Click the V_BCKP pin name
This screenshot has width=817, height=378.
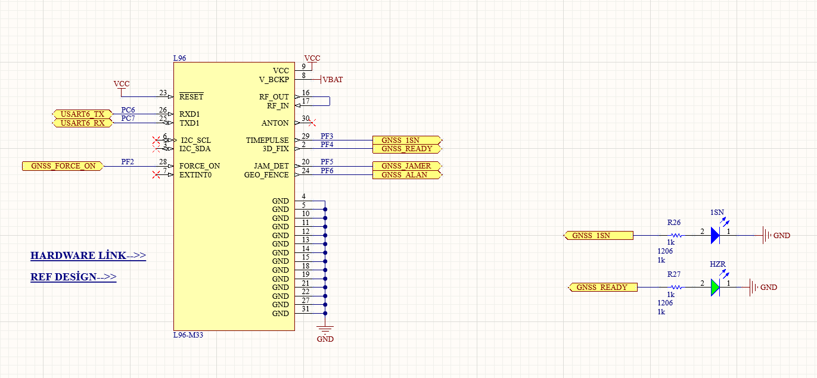coord(274,80)
